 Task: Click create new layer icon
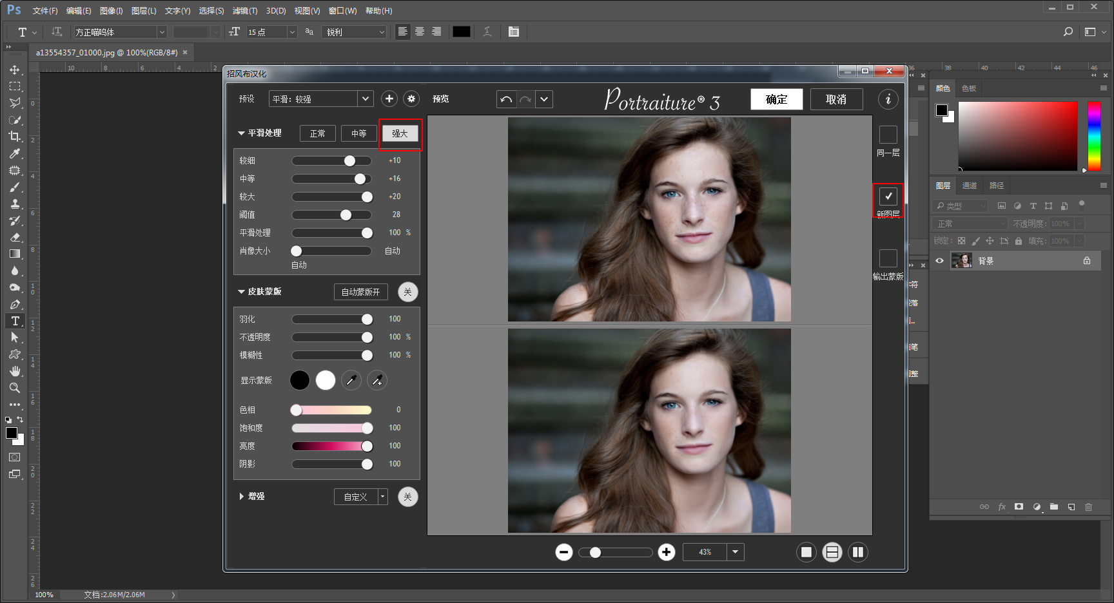[1071, 507]
